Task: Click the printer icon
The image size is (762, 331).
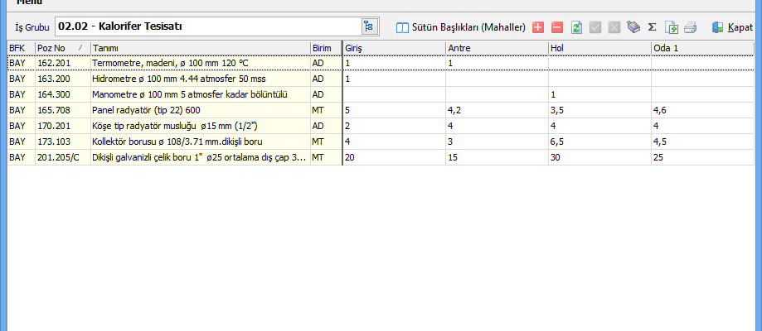Action: click(x=690, y=27)
